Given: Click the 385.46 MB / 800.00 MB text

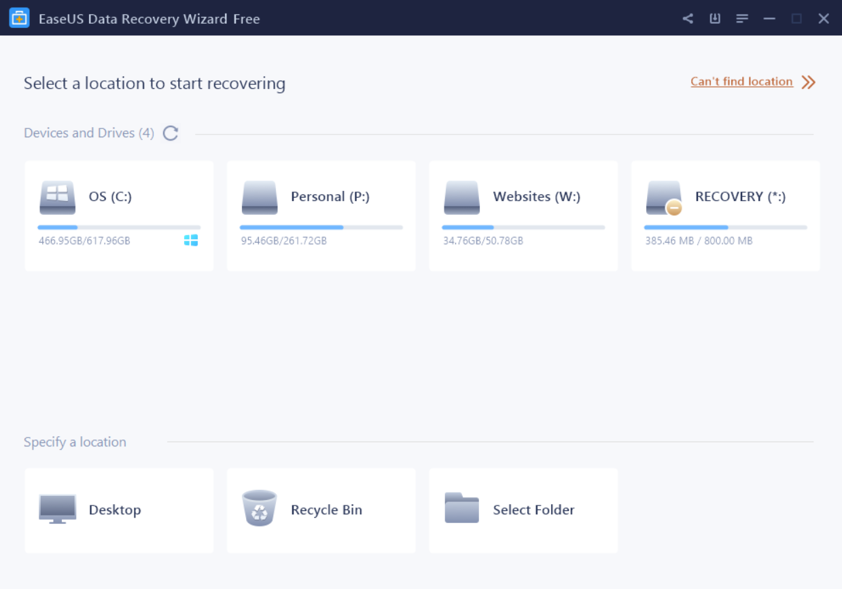Looking at the screenshot, I should [x=699, y=240].
